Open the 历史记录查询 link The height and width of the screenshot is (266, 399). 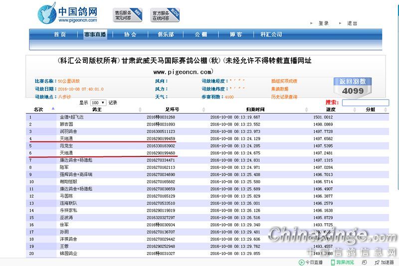tap(284, 97)
